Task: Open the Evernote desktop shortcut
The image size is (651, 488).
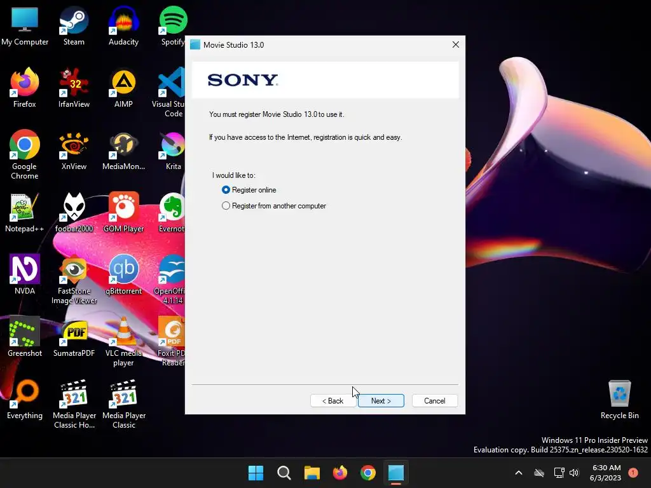Action: (x=172, y=213)
